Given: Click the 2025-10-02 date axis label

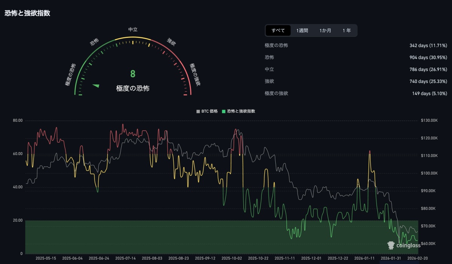Looking at the screenshot, I should 232,258.
